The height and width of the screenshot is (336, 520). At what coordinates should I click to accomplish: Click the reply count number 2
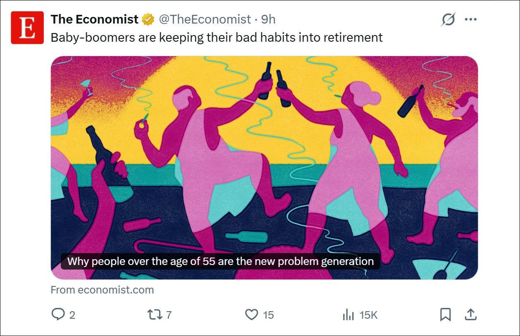coord(72,315)
